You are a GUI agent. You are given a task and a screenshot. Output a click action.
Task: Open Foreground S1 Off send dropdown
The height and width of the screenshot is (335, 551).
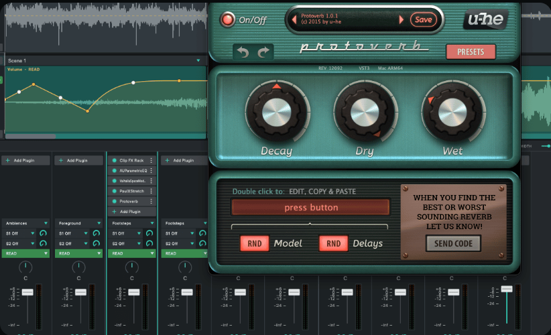[73, 233]
